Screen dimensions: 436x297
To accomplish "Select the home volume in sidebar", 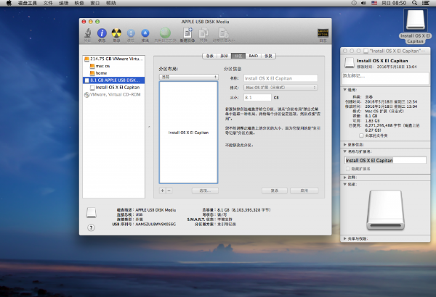I will coord(114,73).
